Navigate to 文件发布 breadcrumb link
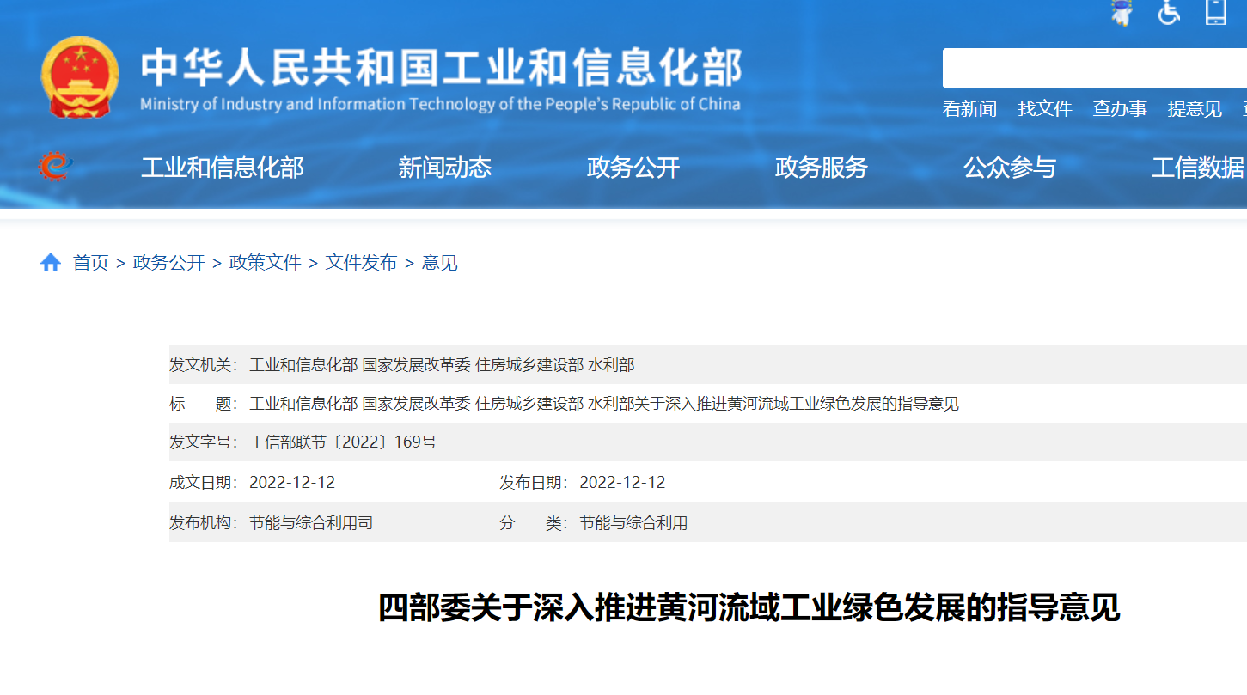 pyautogui.click(x=361, y=263)
